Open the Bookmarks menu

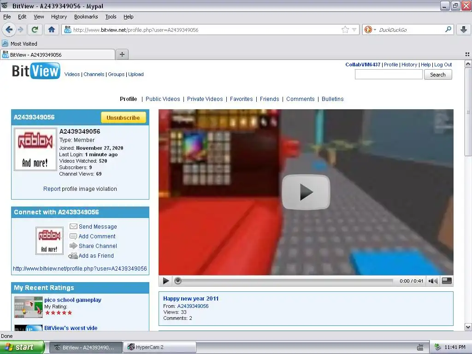86,17
